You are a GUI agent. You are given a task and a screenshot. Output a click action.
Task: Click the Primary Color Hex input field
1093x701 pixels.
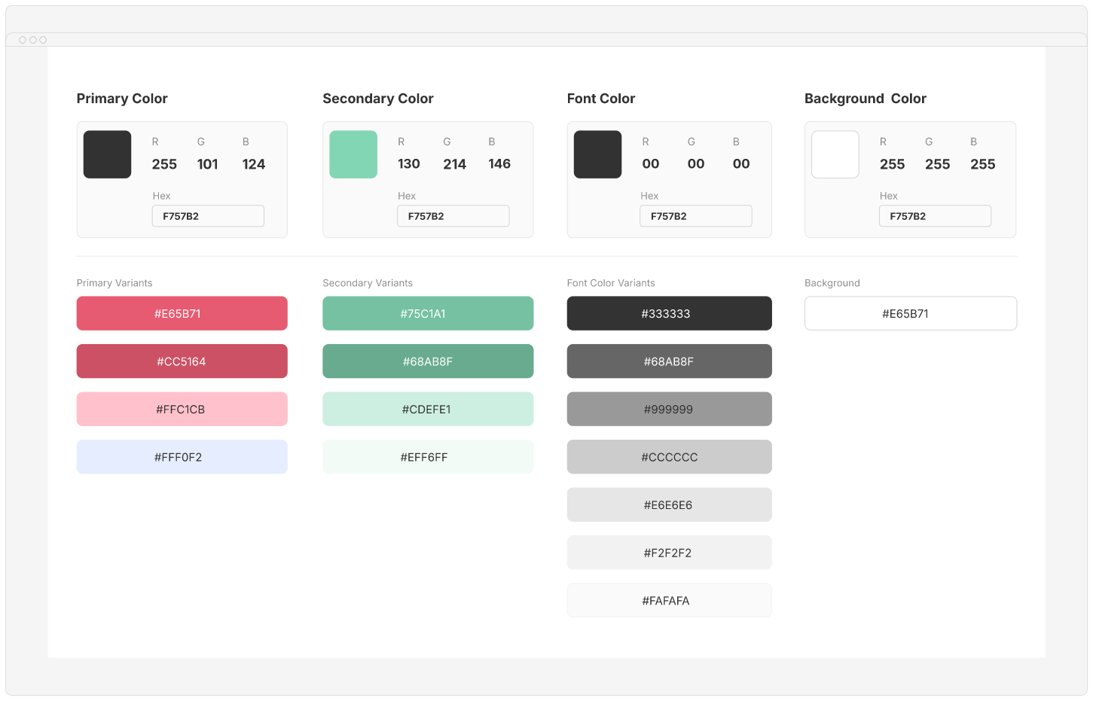tap(208, 216)
